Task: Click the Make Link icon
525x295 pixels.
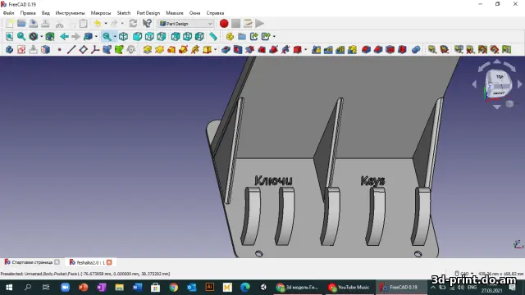Action: pyautogui.click(x=253, y=36)
